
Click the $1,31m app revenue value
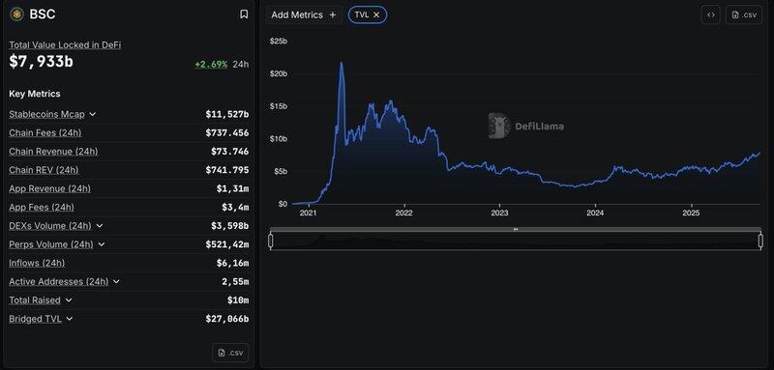(x=232, y=188)
